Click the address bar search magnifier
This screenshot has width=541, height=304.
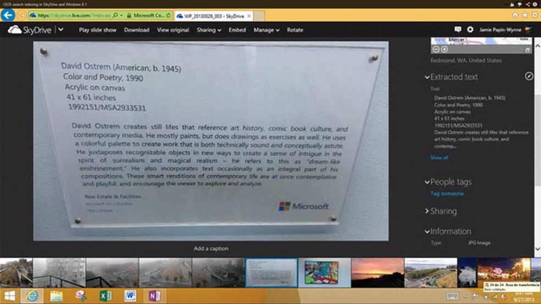[x=115, y=15]
